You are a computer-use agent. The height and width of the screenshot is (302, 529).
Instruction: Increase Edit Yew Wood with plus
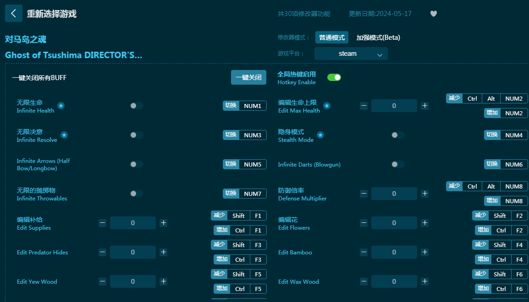point(164,281)
